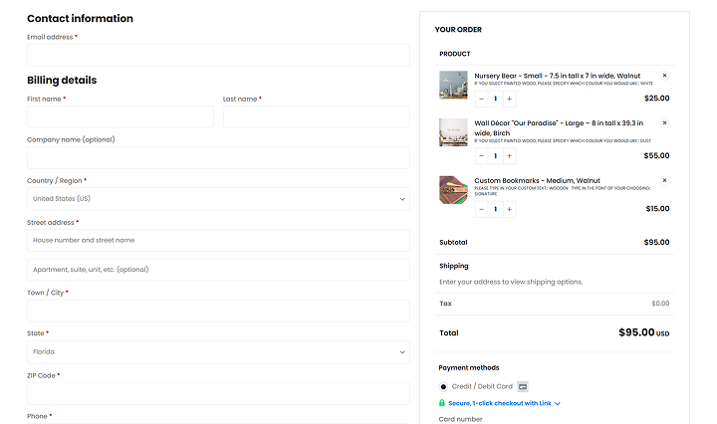Remove Custom Bookmarks from order
717x424 pixels.
click(664, 180)
